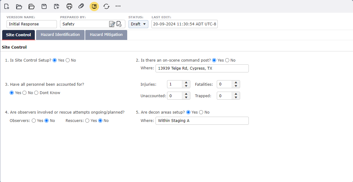Switch to the Hazard Identification tab
The image size is (353, 182).
60,35
